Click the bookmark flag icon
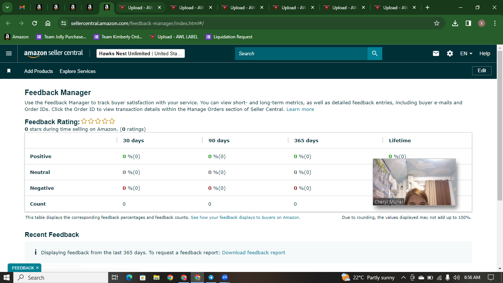The image size is (503, 283). pyautogui.click(x=9, y=71)
